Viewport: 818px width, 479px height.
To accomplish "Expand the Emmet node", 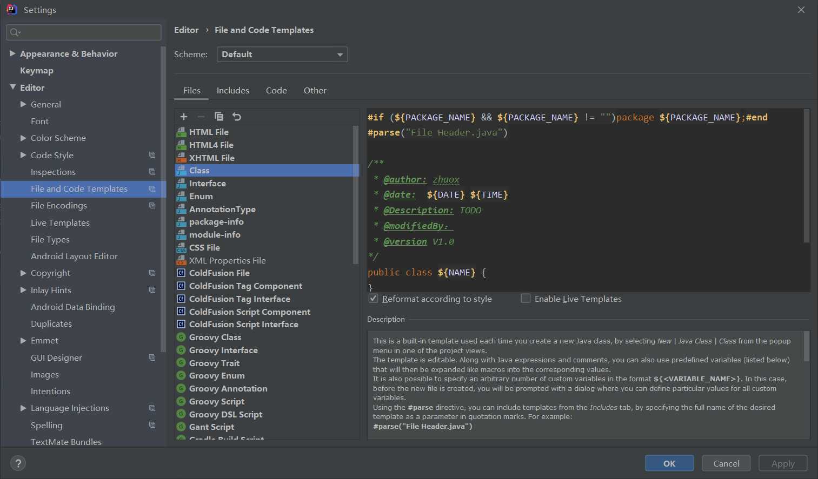I will click(23, 341).
